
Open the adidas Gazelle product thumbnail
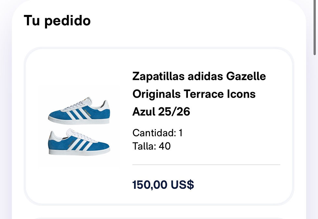[x=79, y=126]
